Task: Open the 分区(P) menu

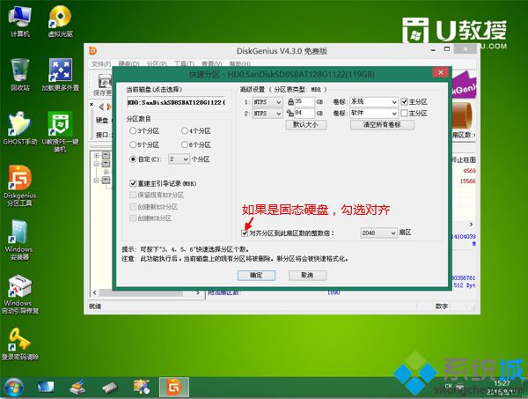Action: click(x=157, y=63)
